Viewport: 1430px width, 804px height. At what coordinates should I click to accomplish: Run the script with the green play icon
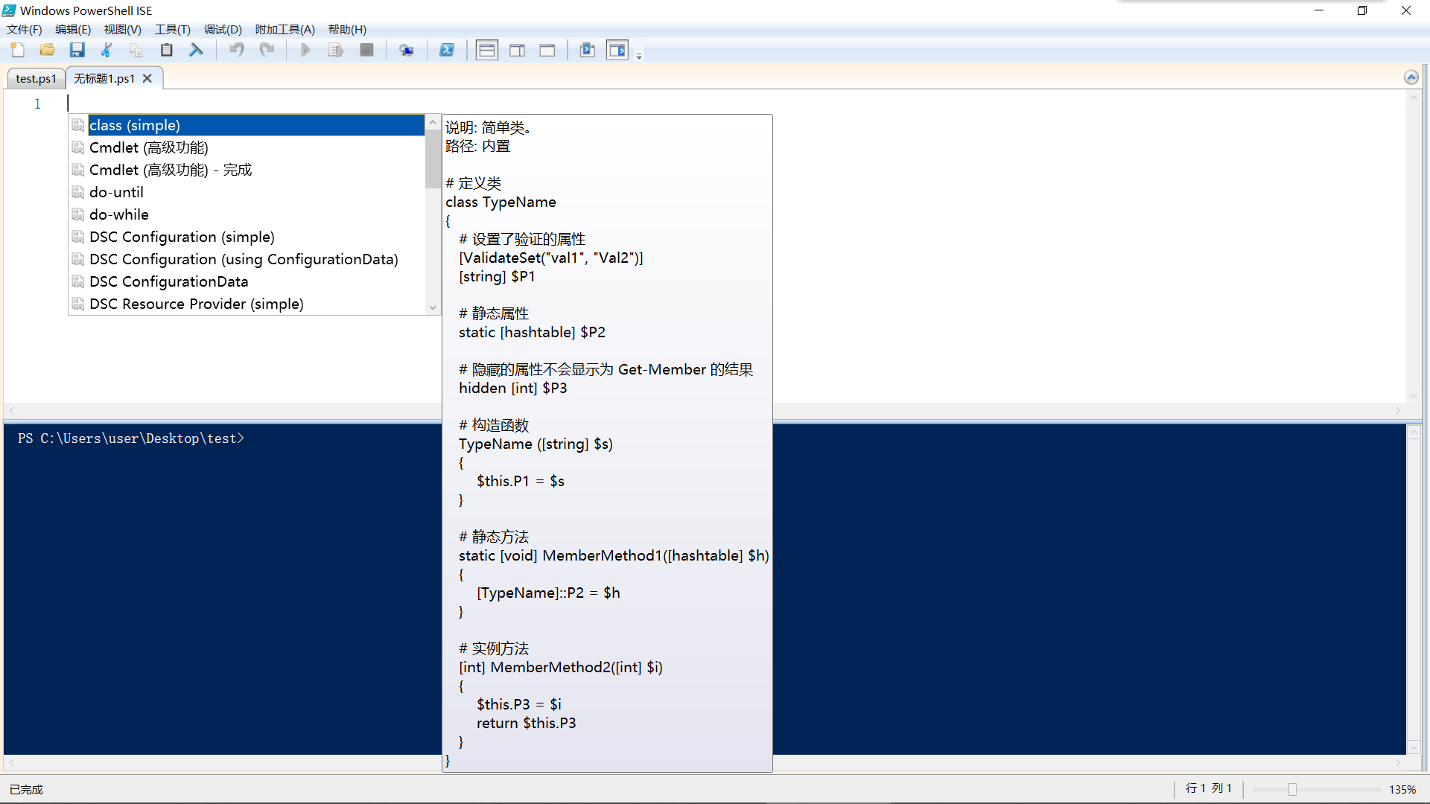coord(305,50)
